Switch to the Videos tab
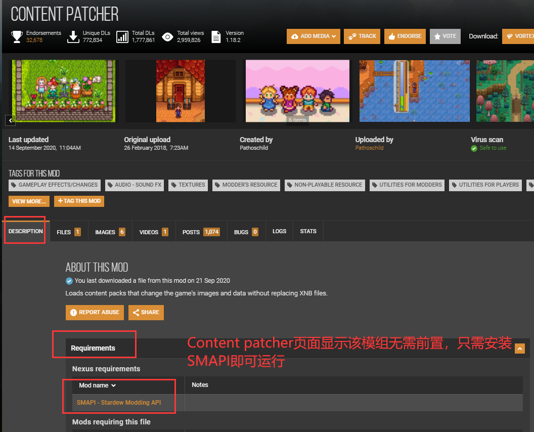Screen dimensions: 534x432 [x=154, y=232]
